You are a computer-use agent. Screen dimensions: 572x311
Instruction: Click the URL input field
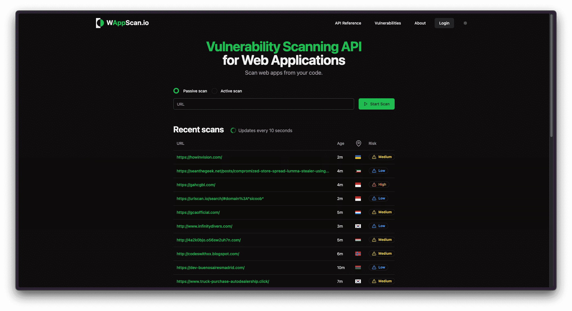263,104
